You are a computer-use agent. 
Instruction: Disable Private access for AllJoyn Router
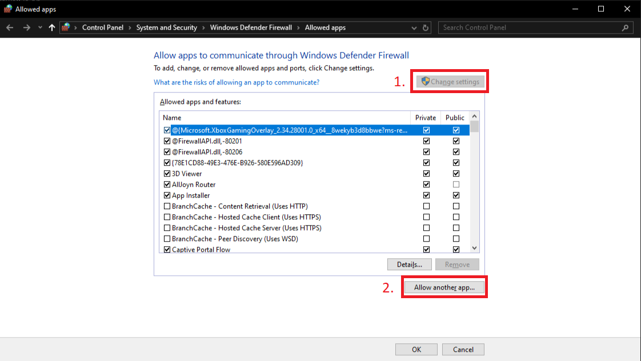pos(426,184)
